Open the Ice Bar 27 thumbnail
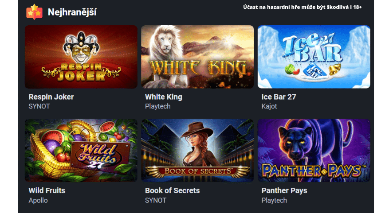The image size is (389, 213). 314,57
